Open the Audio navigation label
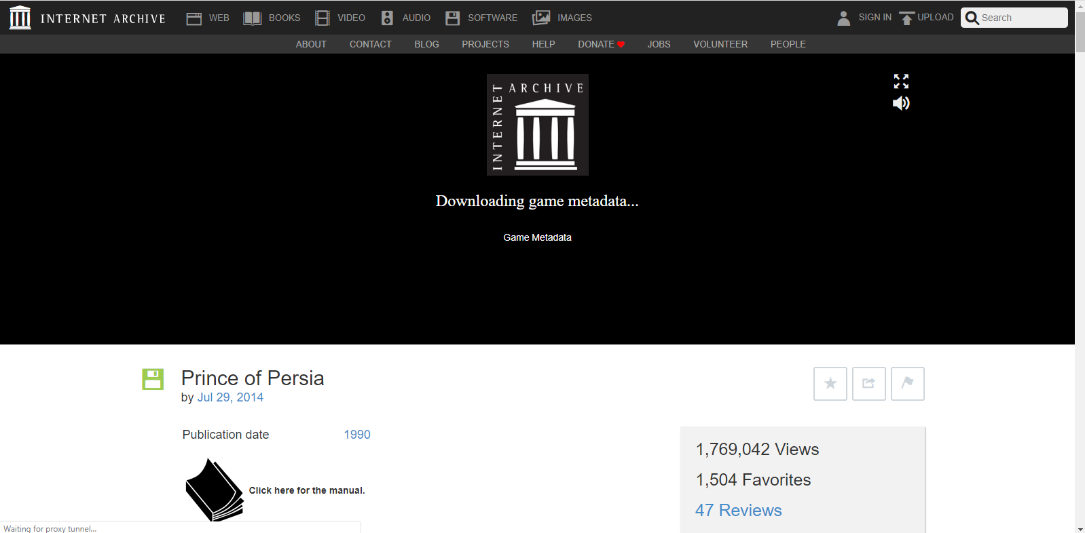This screenshot has width=1085, height=533. click(416, 18)
